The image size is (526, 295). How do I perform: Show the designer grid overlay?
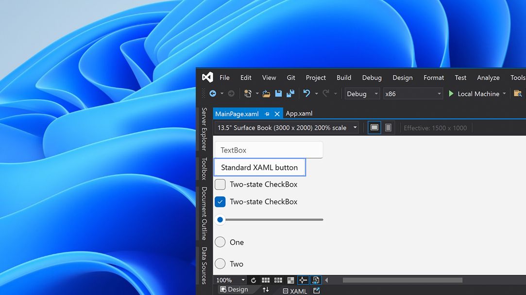pos(265,280)
